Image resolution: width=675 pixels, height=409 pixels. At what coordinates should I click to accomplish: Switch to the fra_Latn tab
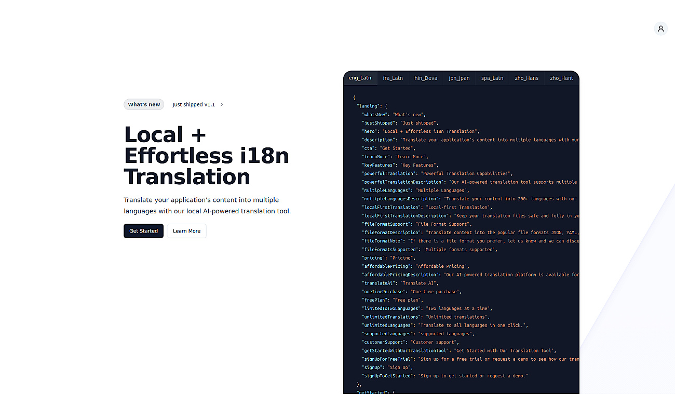[393, 78]
